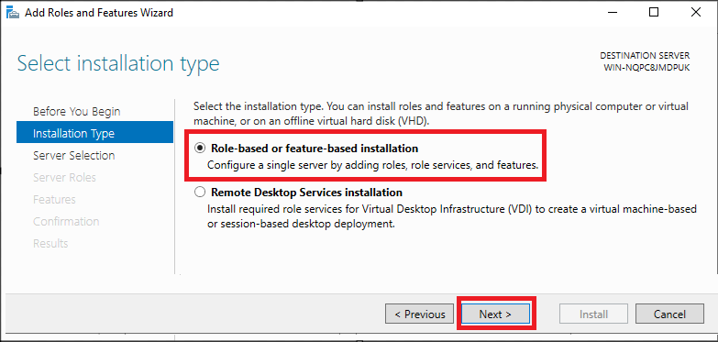This screenshot has width=718, height=342.
Task: Click the 'Configure a single server' description text
Action: tap(372, 165)
